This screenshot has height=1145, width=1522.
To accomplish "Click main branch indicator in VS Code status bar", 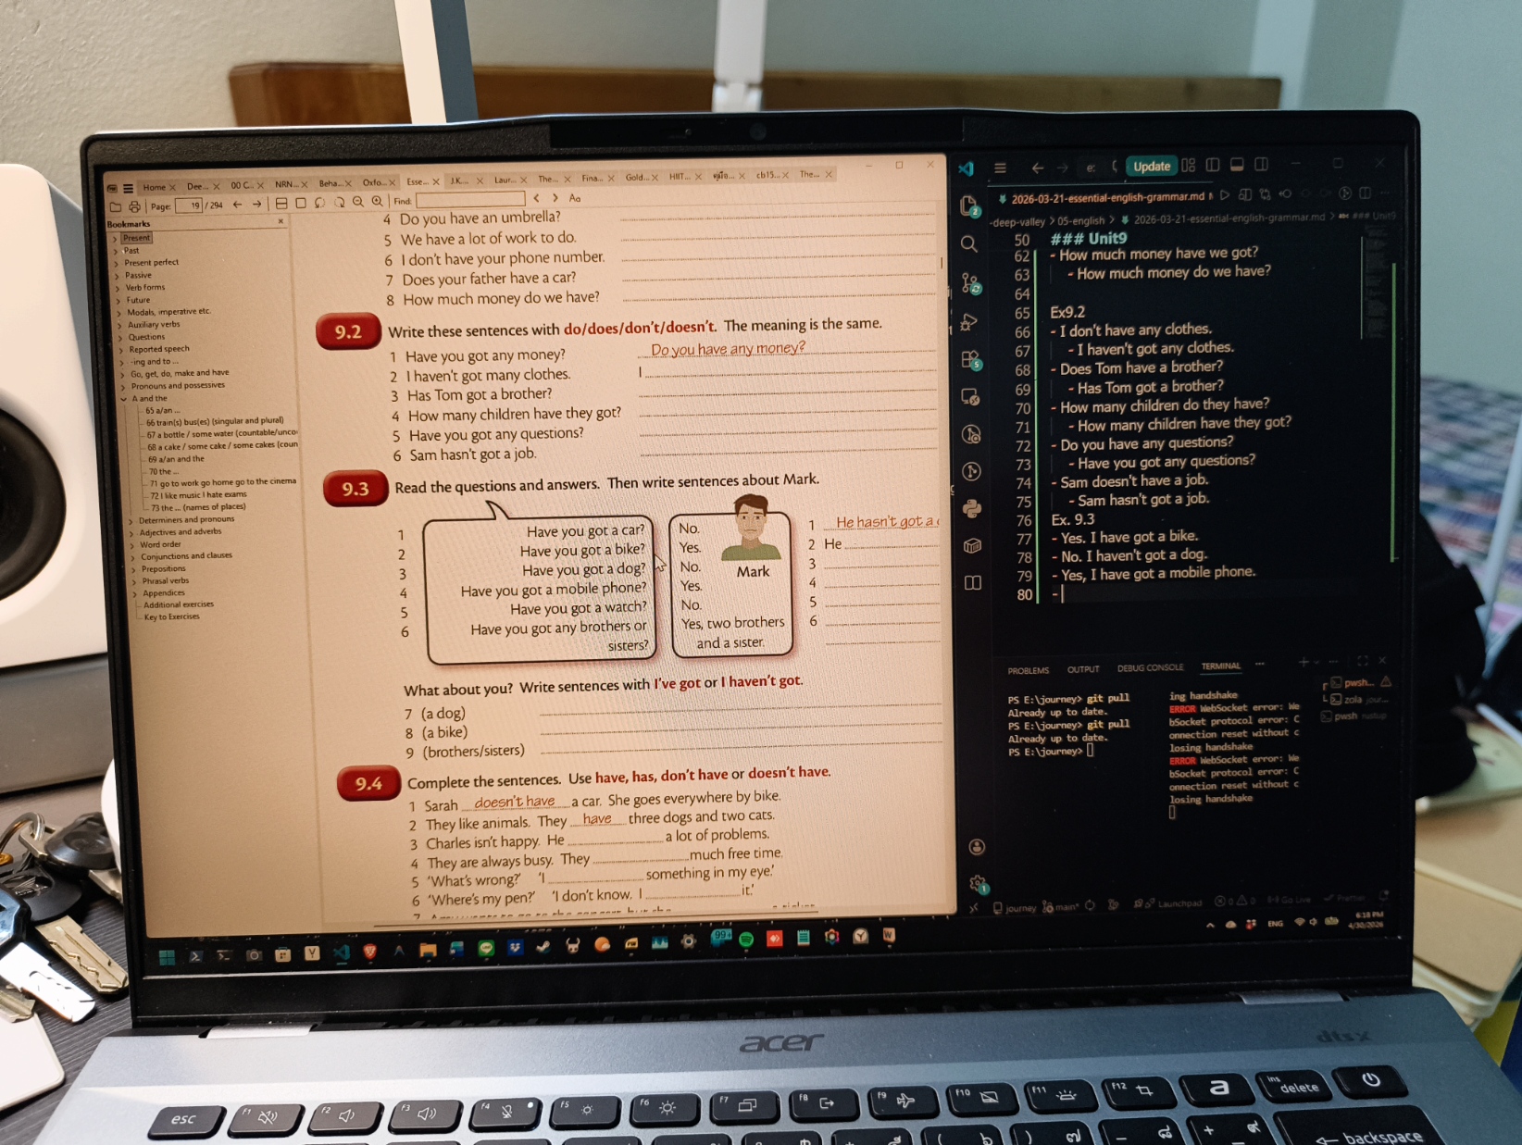I will click(x=1061, y=907).
